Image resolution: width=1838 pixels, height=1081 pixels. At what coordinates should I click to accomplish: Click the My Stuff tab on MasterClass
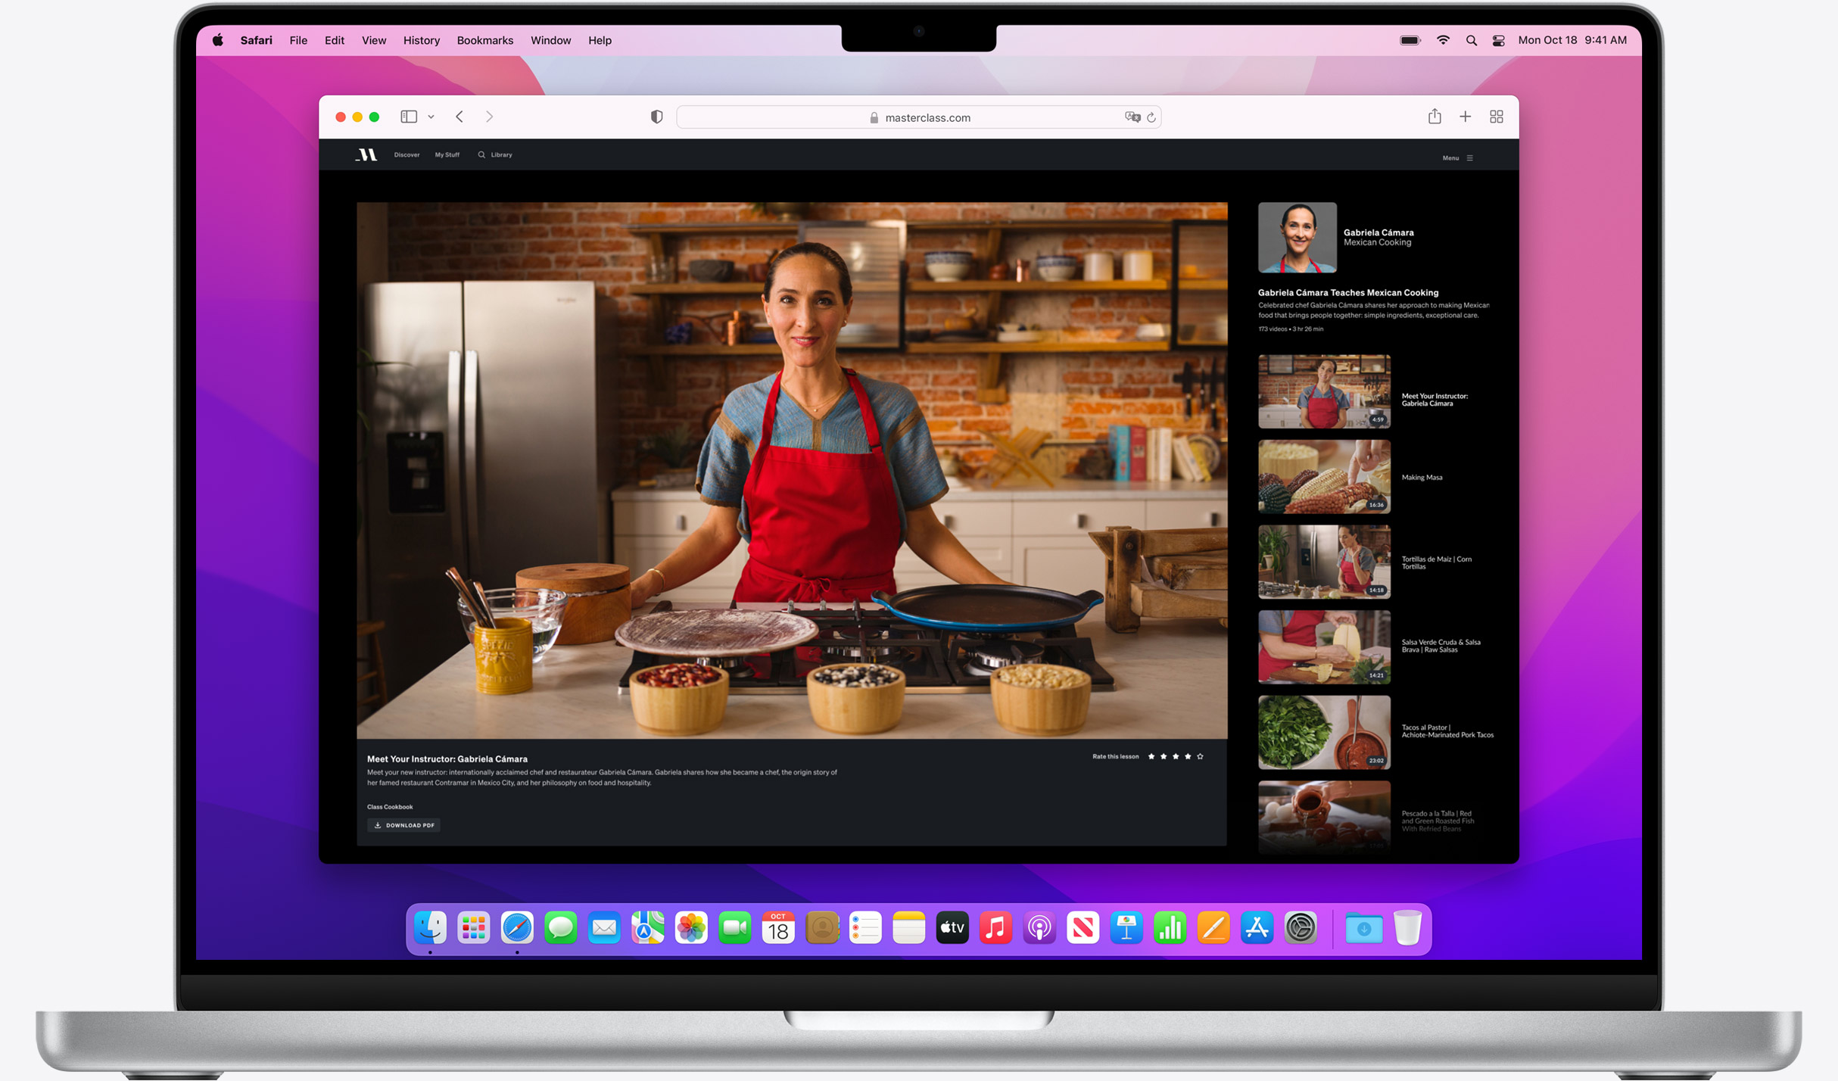point(447,154)
